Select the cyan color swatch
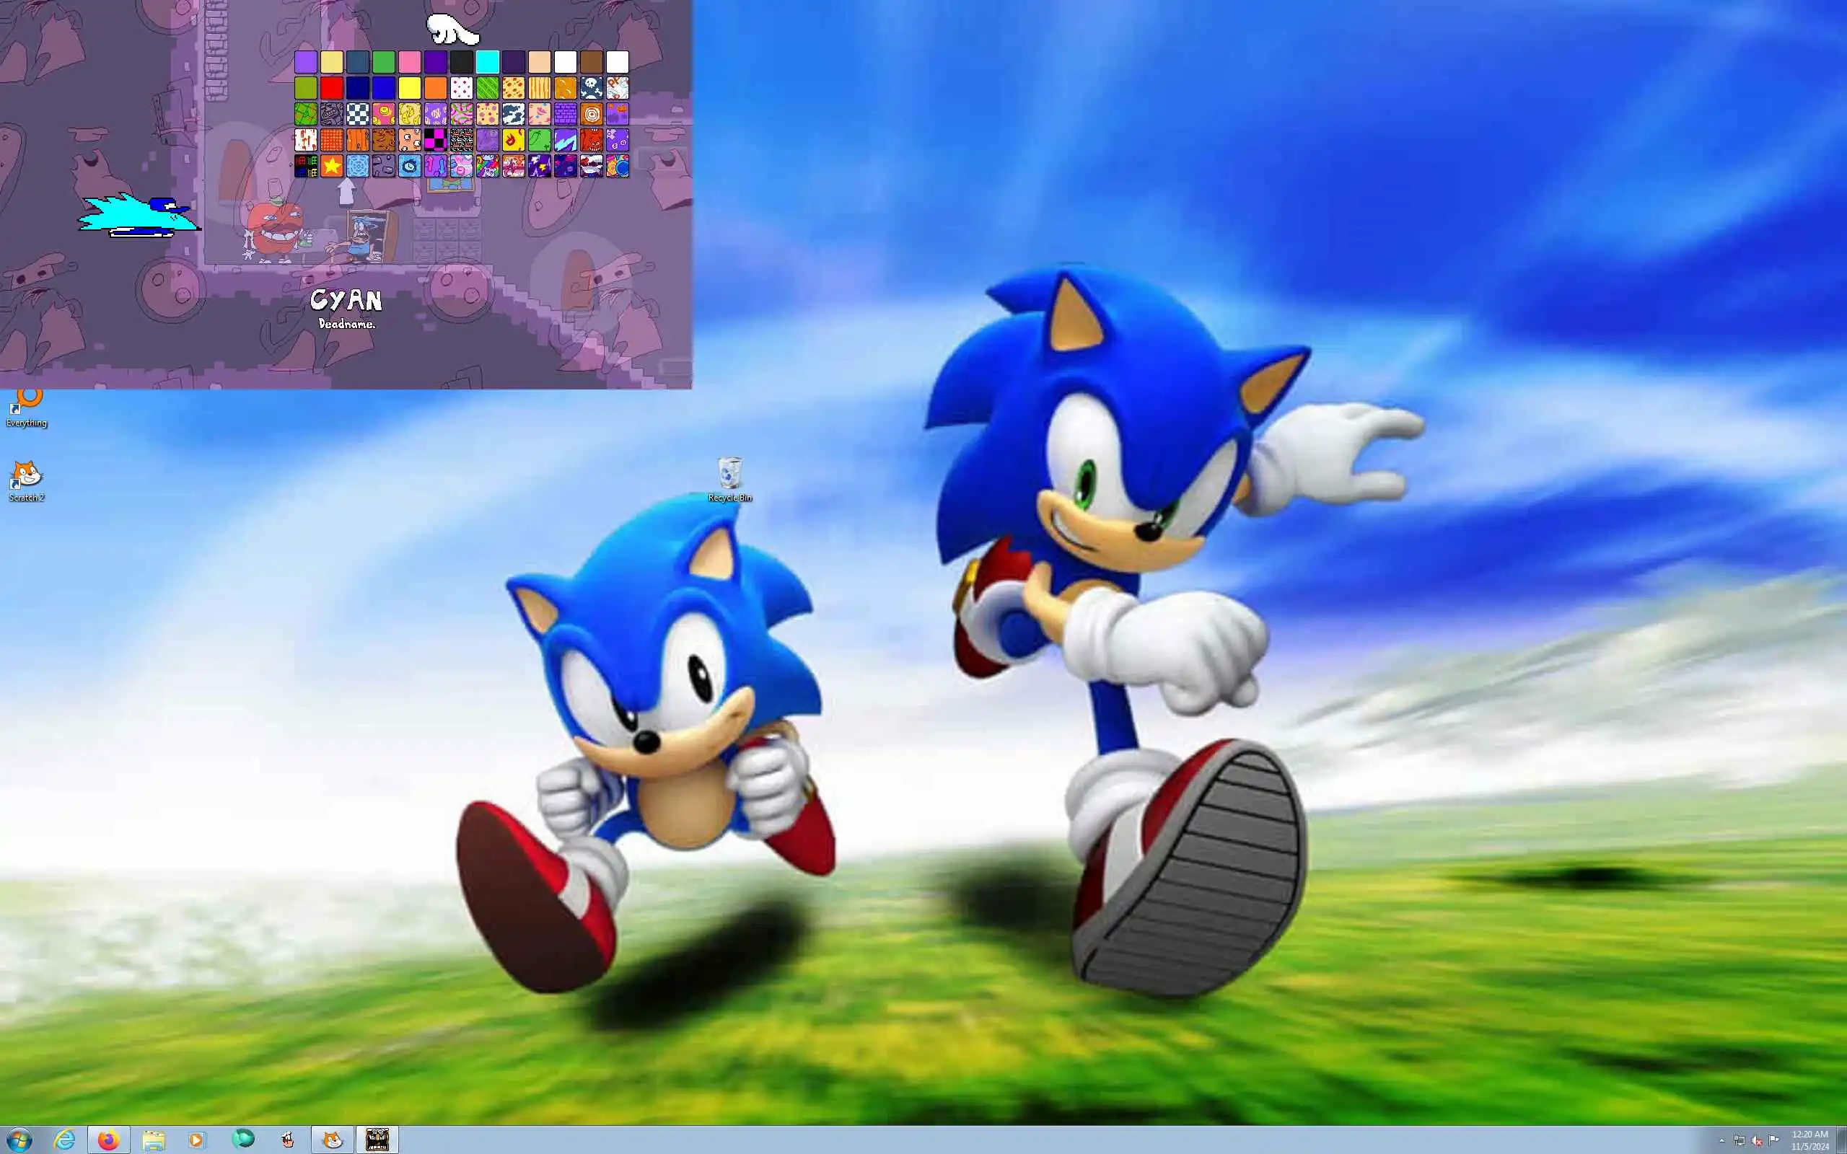The image size is (1847, 1154). coord(488,62)
